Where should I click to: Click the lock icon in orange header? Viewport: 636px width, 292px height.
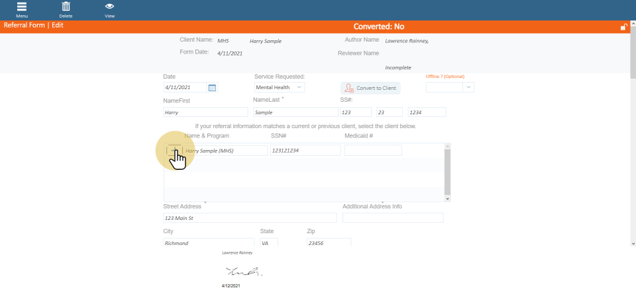tap(623, 27)
